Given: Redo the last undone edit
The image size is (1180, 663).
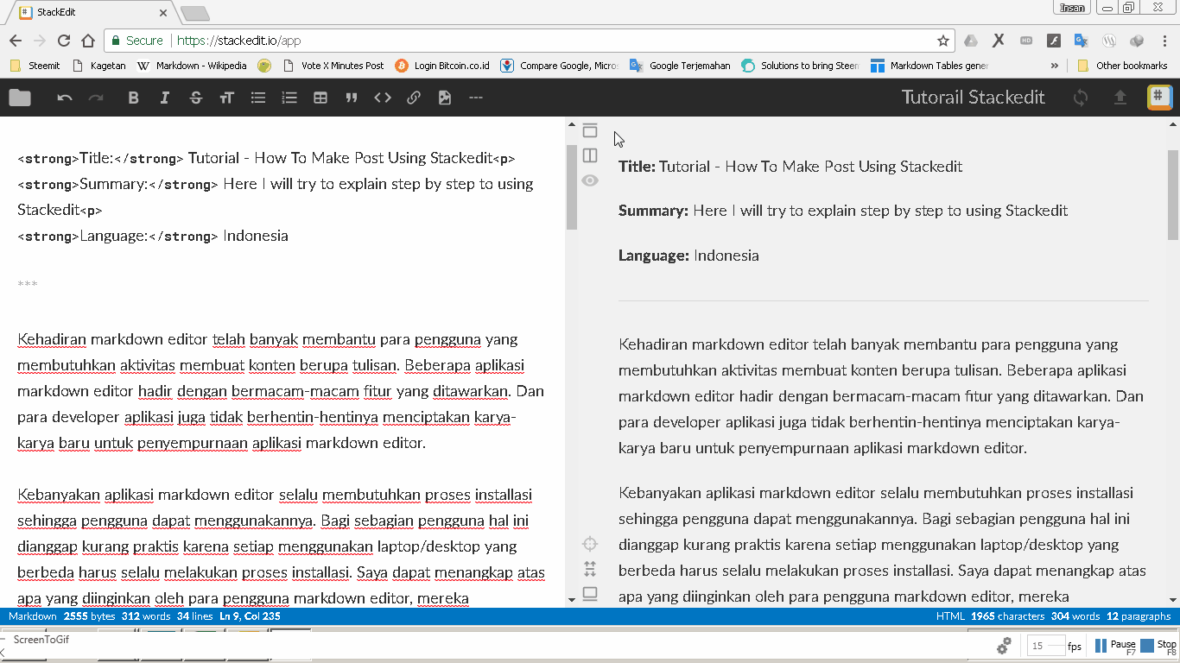Looking at the screenshot, I should (x=96, y=98).
